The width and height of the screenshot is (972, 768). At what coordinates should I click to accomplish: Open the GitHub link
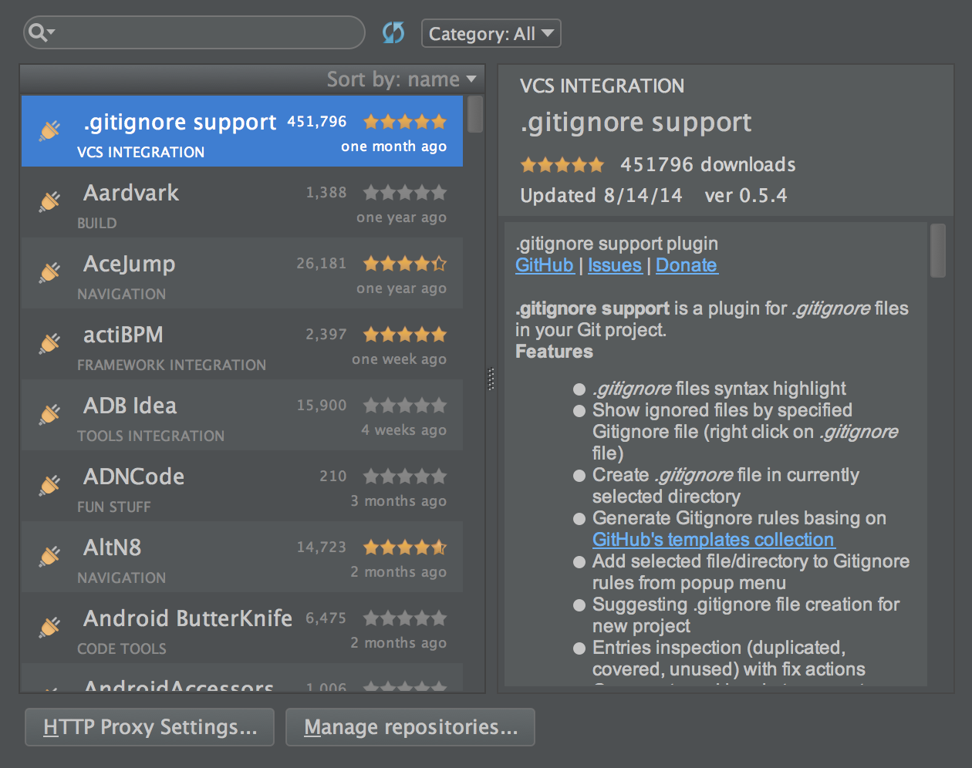(x=545, y=265)
